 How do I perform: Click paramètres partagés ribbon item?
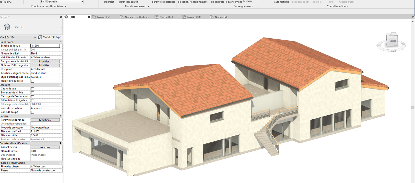[x=164, y=2]
